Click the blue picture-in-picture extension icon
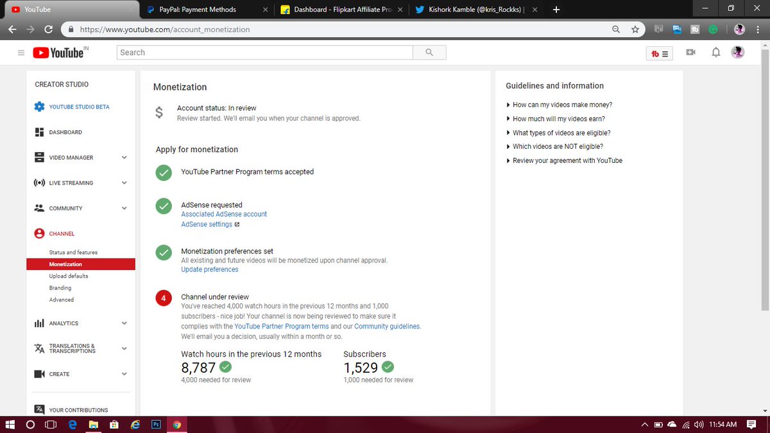 [x=677, y=30]
